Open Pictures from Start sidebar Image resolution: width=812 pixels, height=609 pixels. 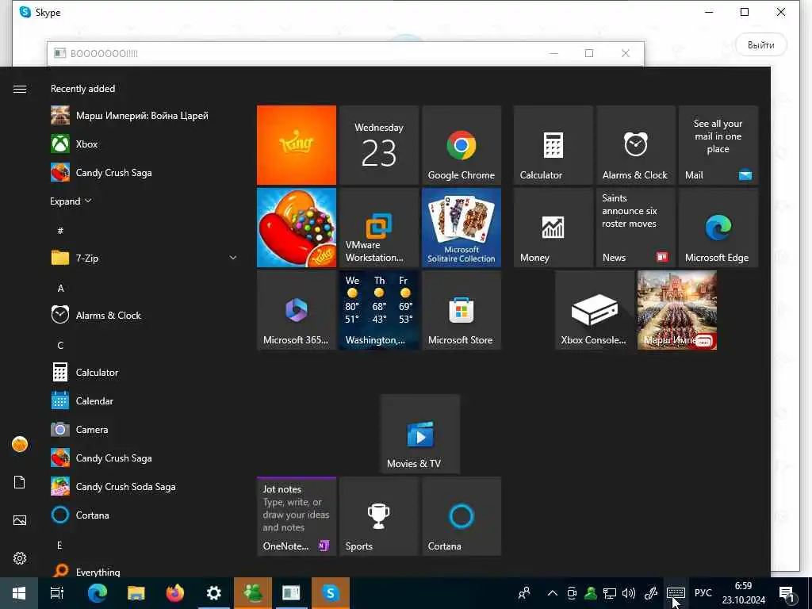pyautogui.click(x=20, y=520)
